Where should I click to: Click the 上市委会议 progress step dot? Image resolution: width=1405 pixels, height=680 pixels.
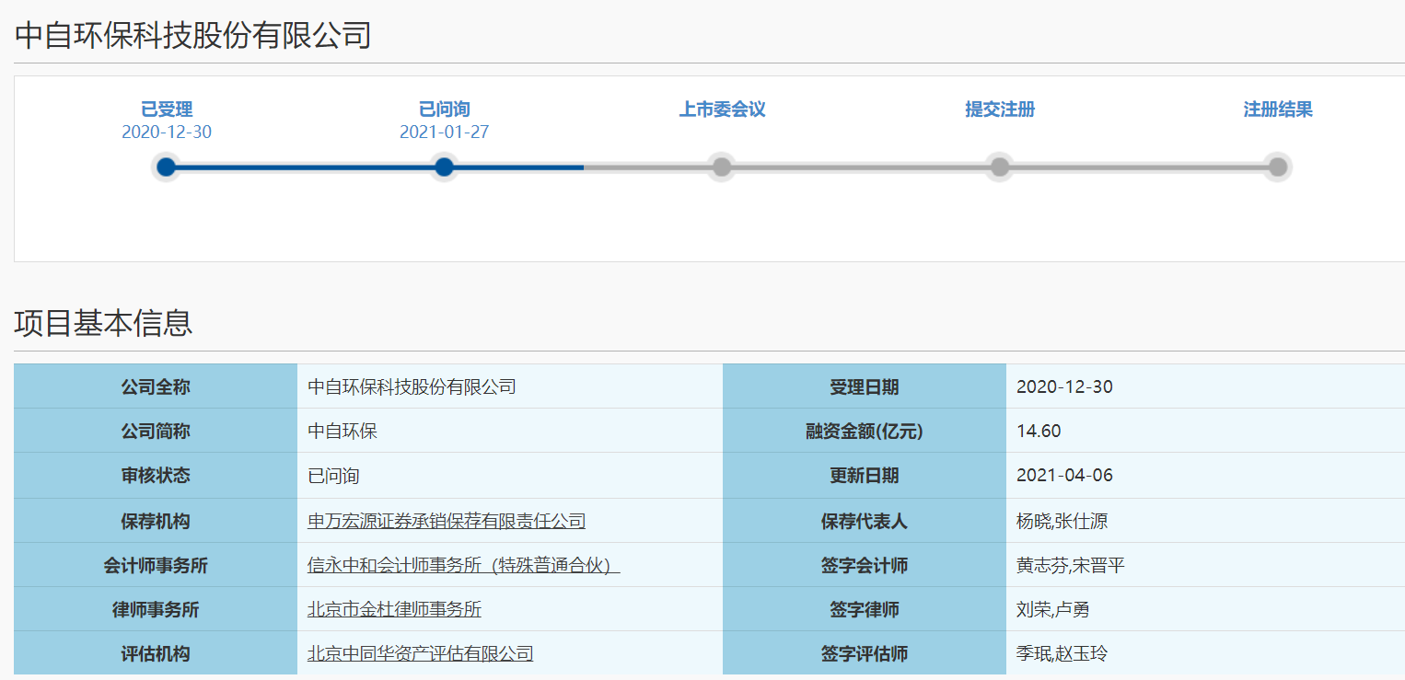pyautogui.click(x=722, y=167)
